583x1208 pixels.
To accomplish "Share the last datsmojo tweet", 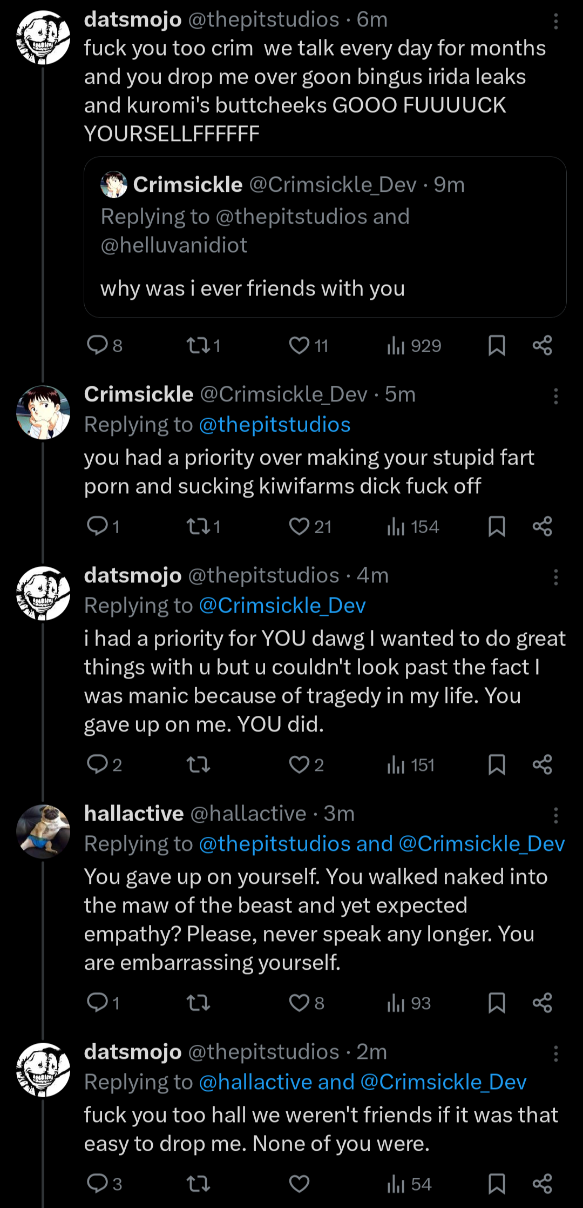I will coord(542,1184).
